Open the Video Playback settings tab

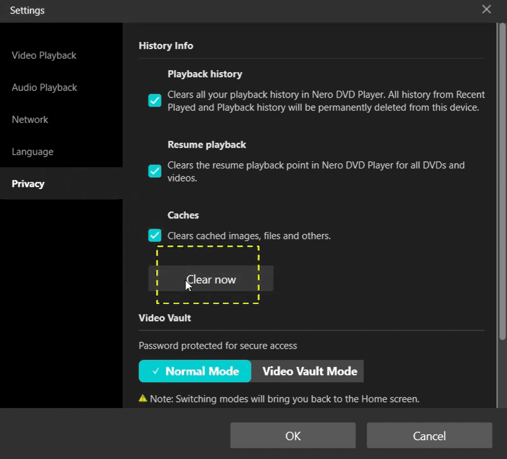pyautogui.click(x=44, y=55)
